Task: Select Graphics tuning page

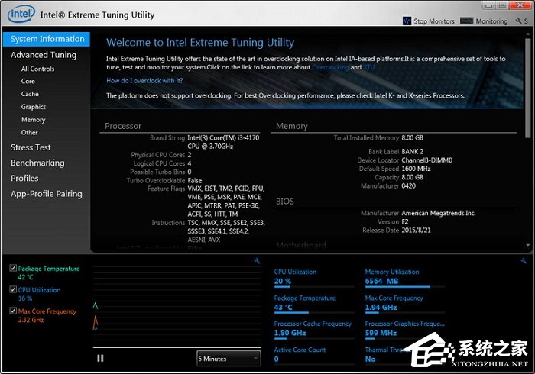Action: pos(34,107)
